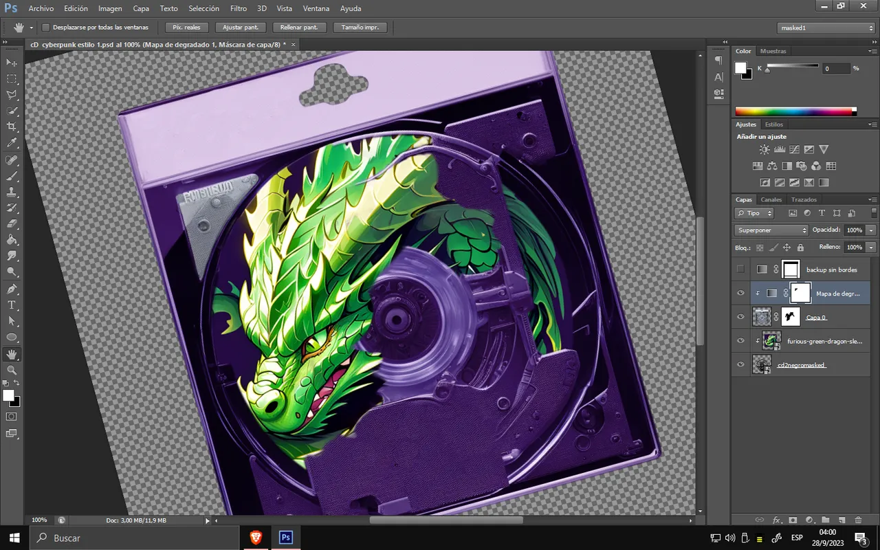The image size is (880, 550).
Task: Open the Relleno slider dropdown arrow
Action: tap(872, 247)
